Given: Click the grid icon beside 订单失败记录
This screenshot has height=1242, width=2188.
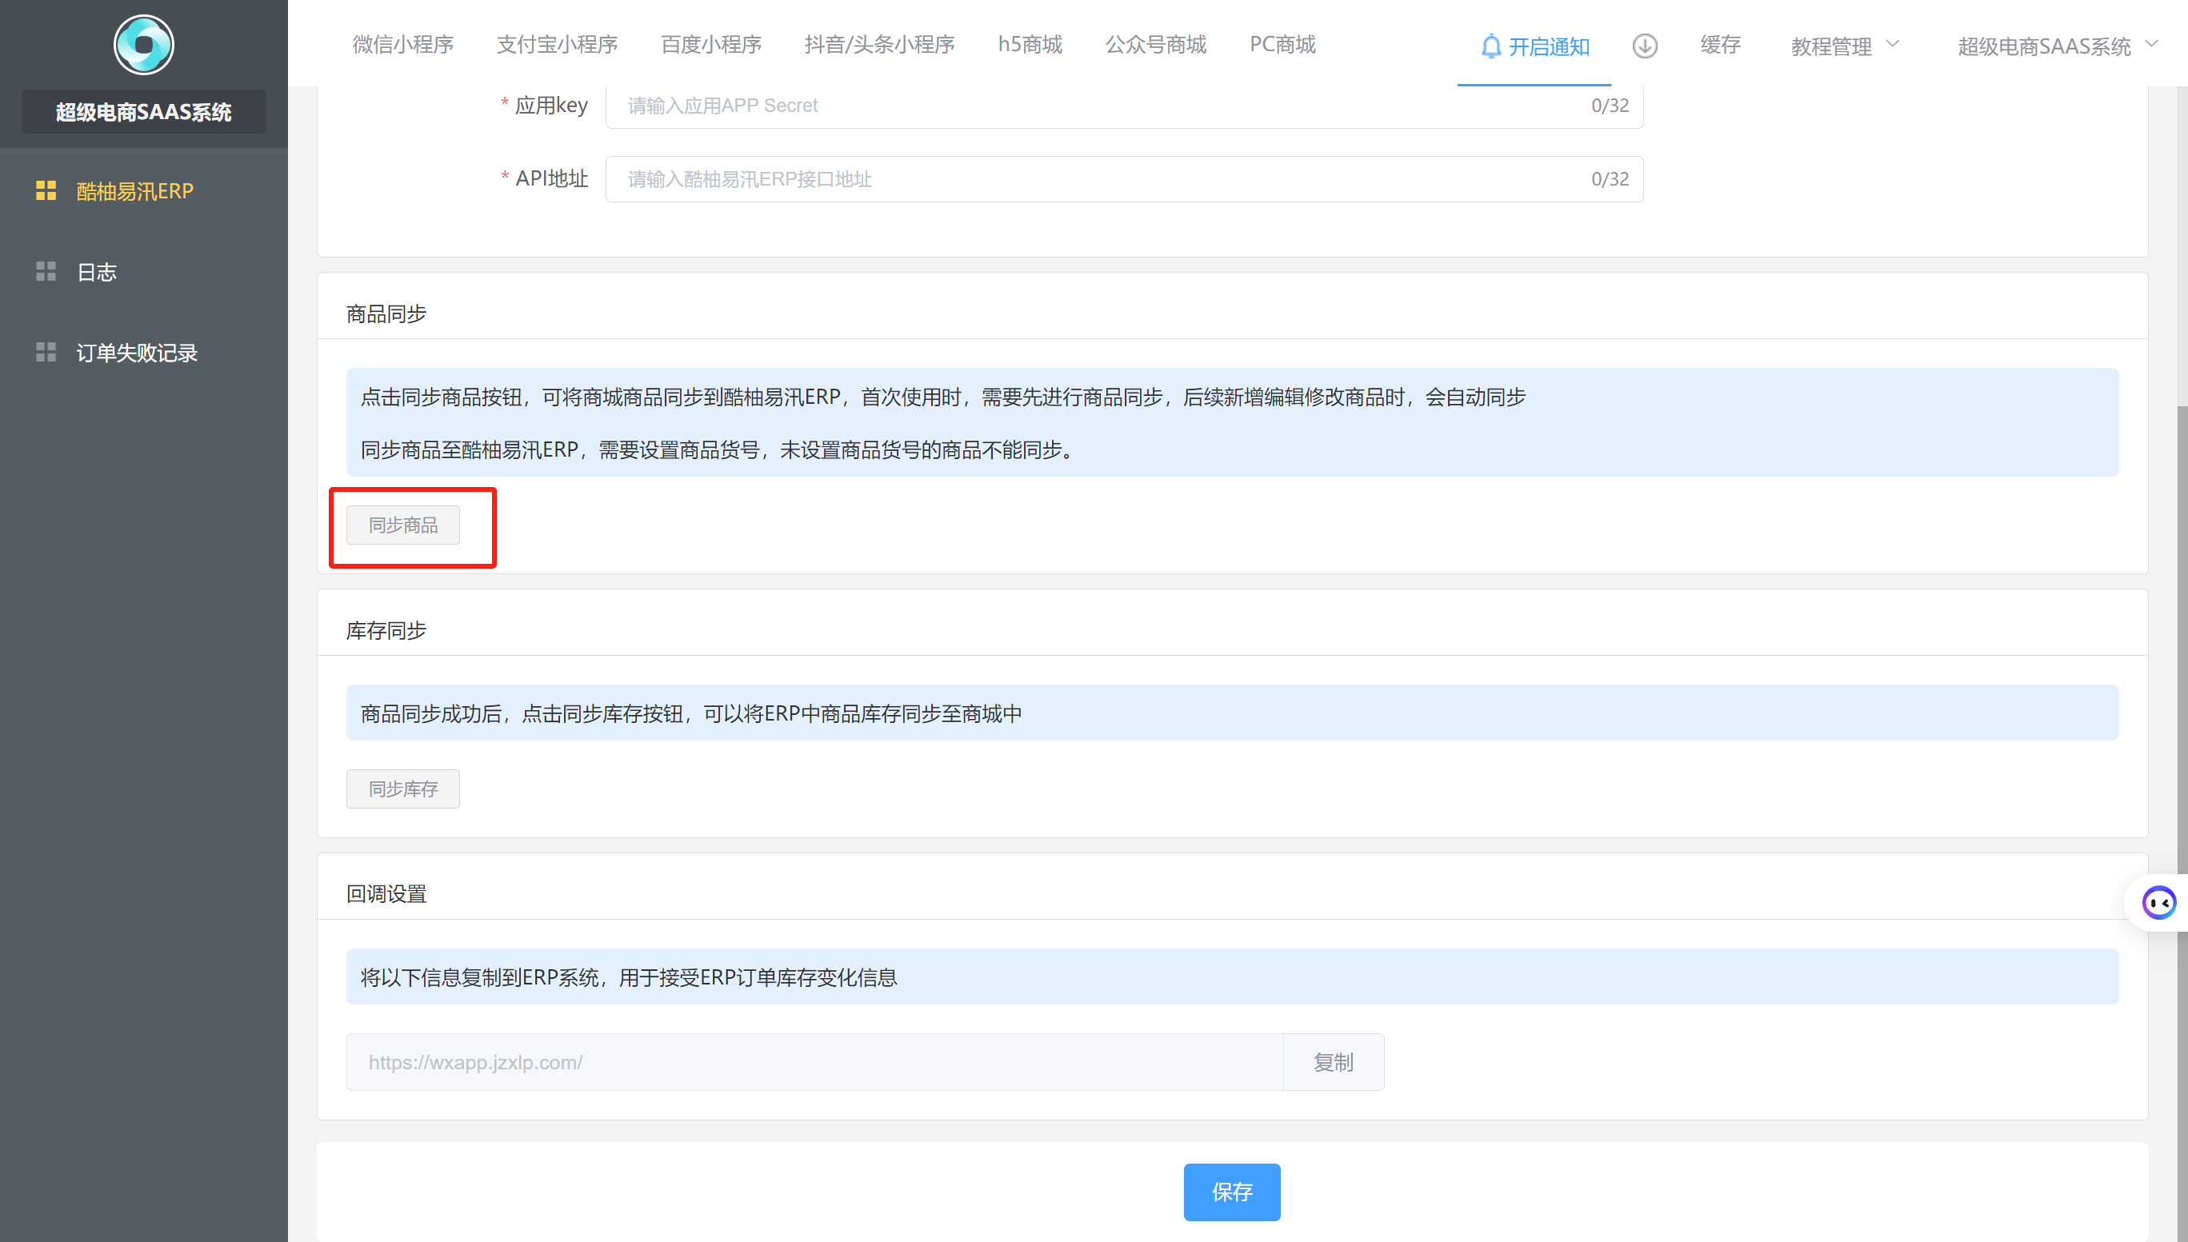Looking at the screenshot, I should coord(46,353).
